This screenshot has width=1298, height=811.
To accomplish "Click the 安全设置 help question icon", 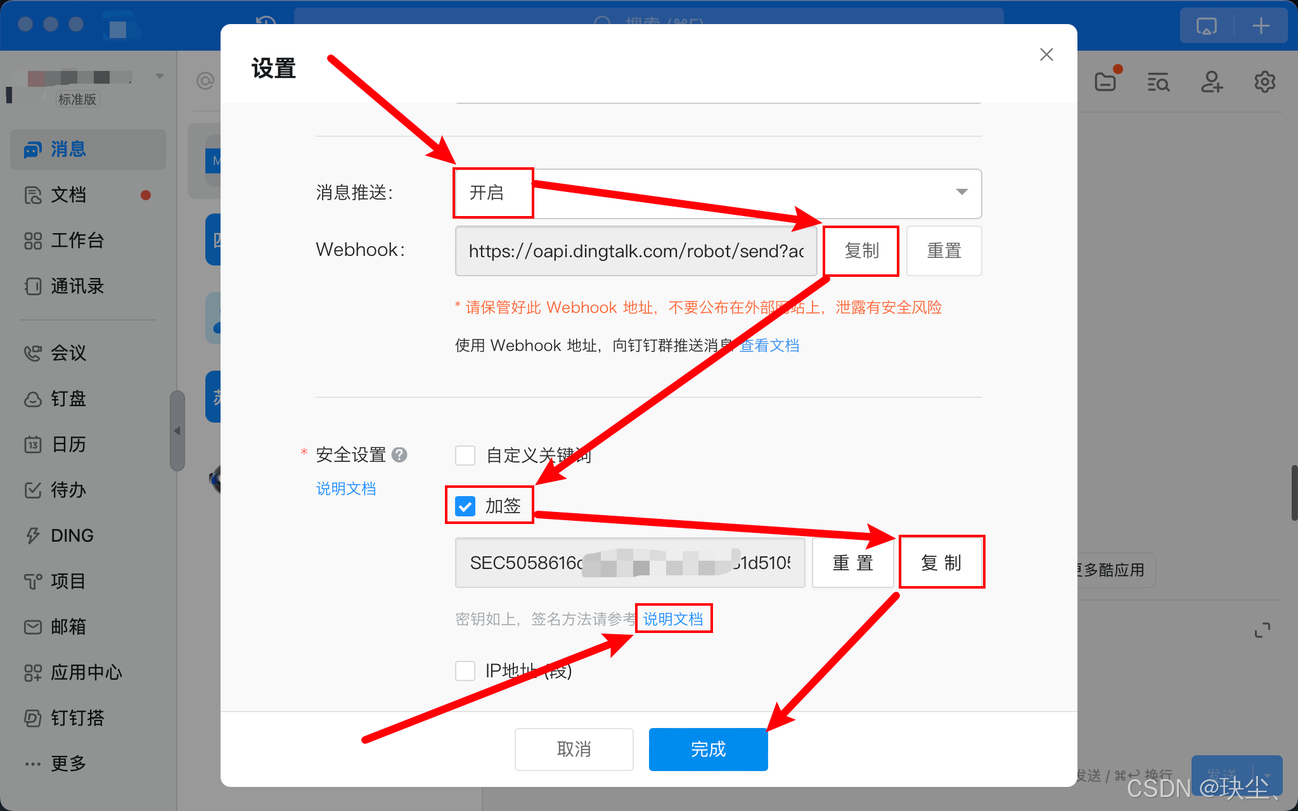I will pos(399,455).
